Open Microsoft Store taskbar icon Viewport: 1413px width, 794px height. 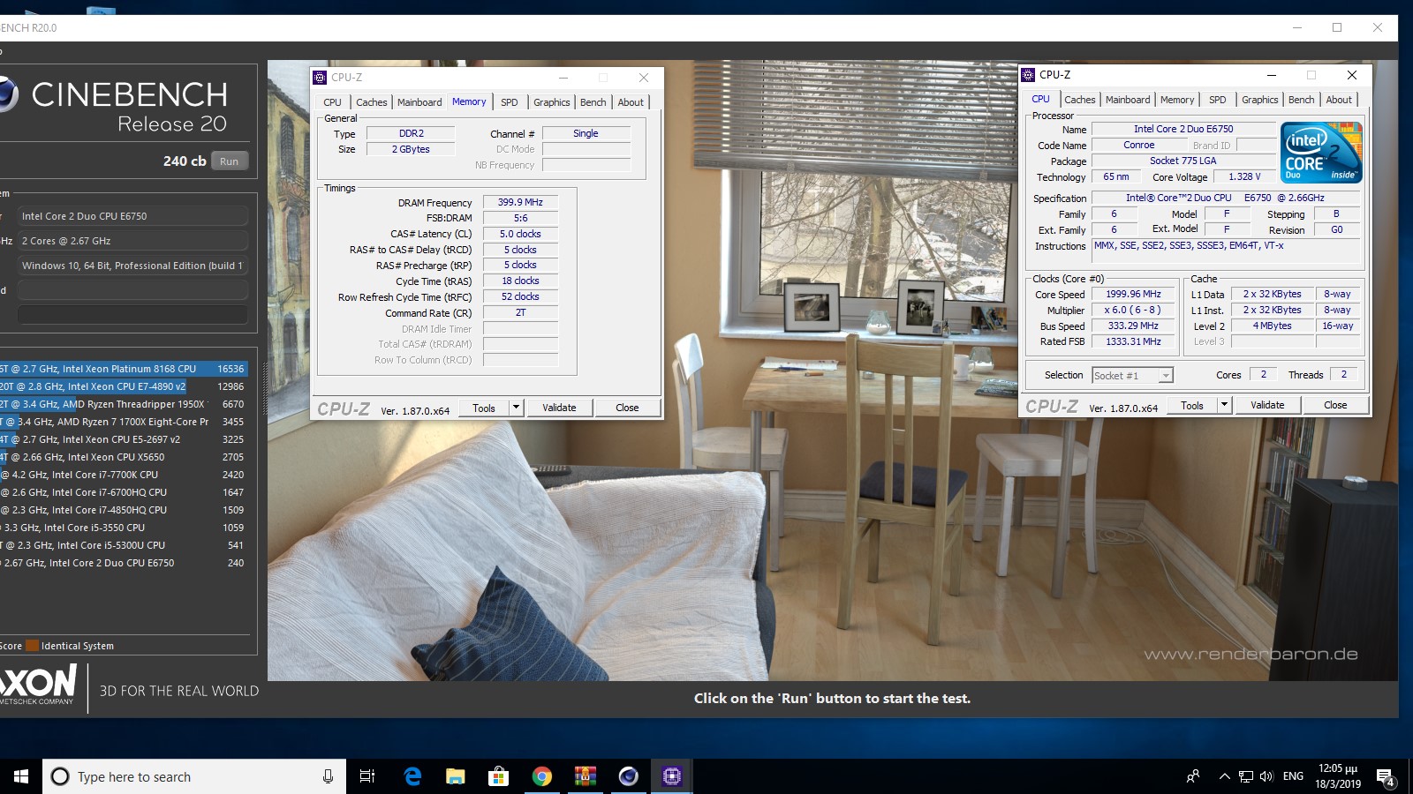click(498, 776)
